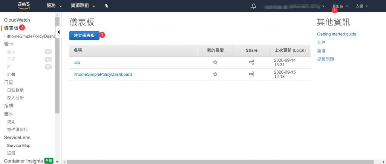Viewport: 386px width, 164px height.
Task: Click the bottom horizontal scrollbar
Action: click(220, 162)
